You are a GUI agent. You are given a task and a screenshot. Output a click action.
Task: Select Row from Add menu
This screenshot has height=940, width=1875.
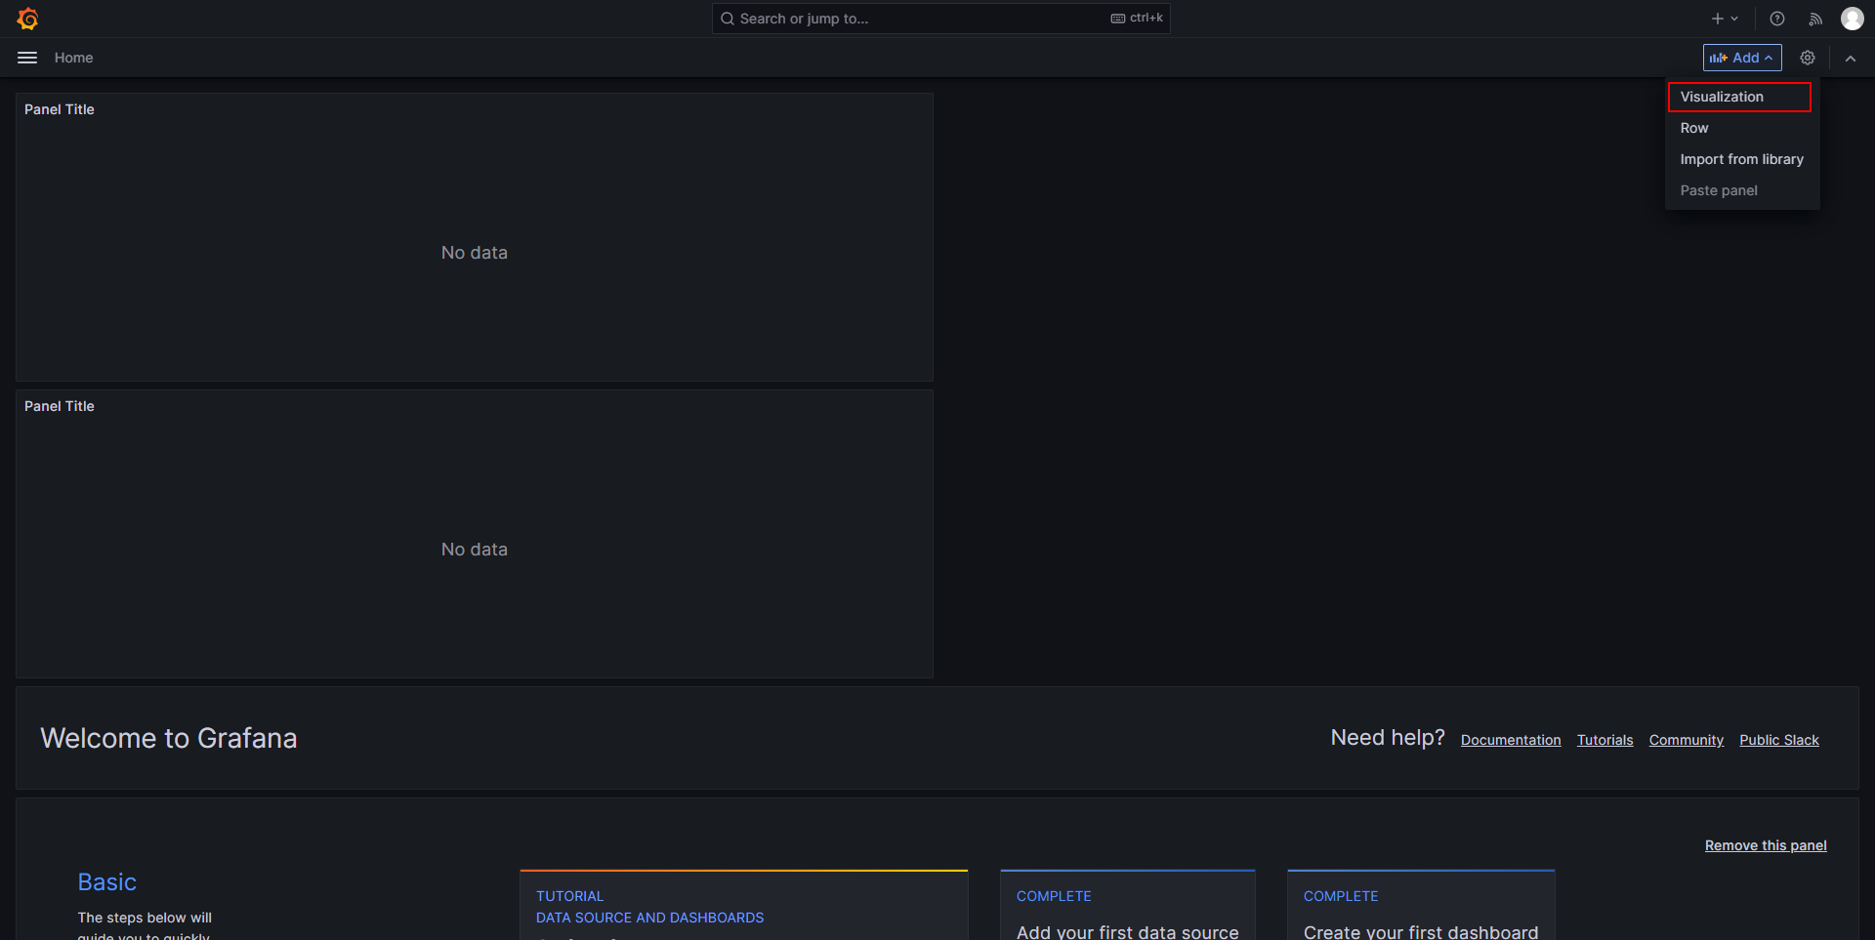coord(1742,128)
